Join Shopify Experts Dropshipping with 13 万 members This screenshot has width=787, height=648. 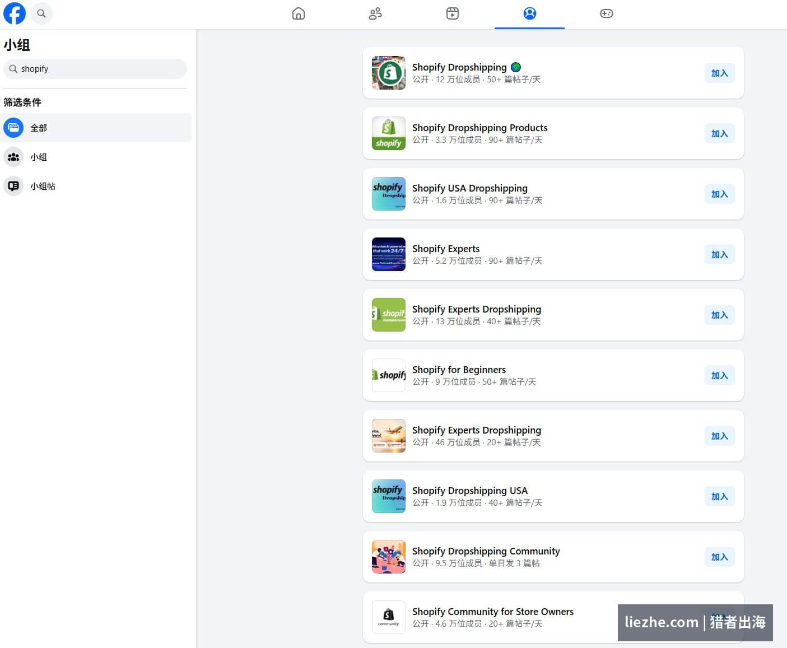click(x=719, y=315)
